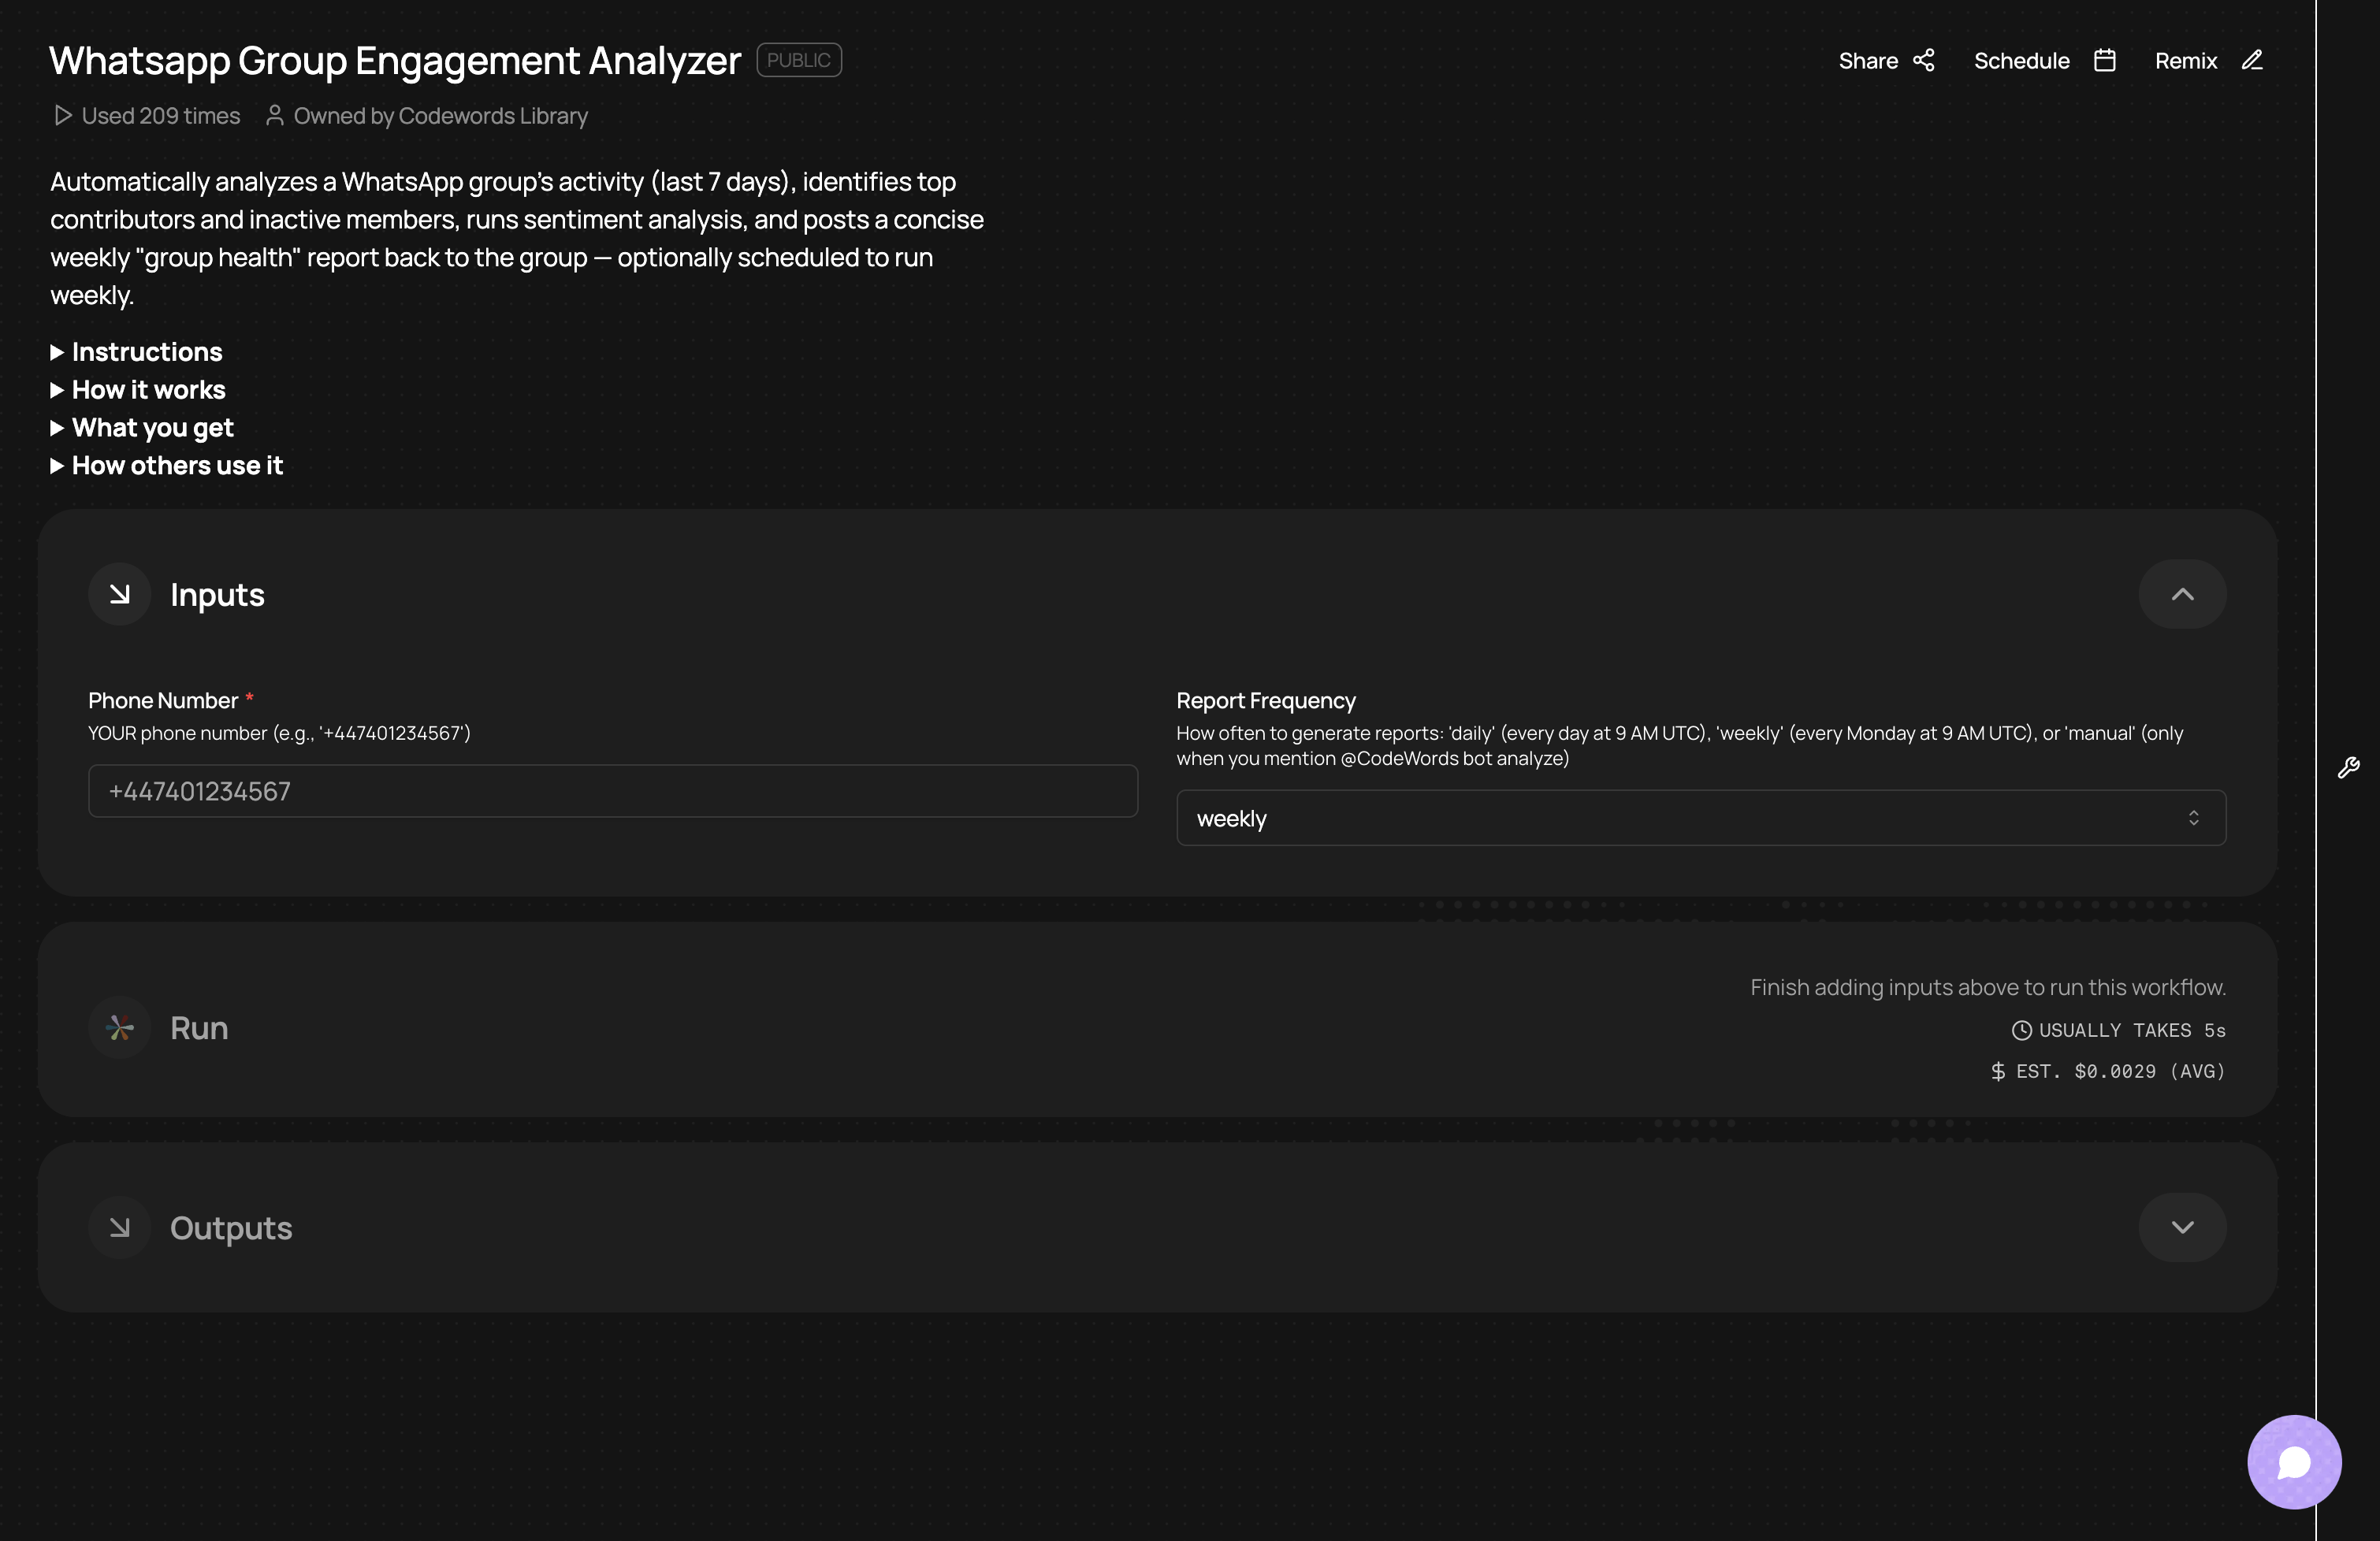Click the EST. $0.0029 (AVG) text
Viewport: 2380px width, 1541px height.
coord(2121,1071)
